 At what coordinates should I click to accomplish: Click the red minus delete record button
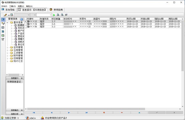click(122, 113)
